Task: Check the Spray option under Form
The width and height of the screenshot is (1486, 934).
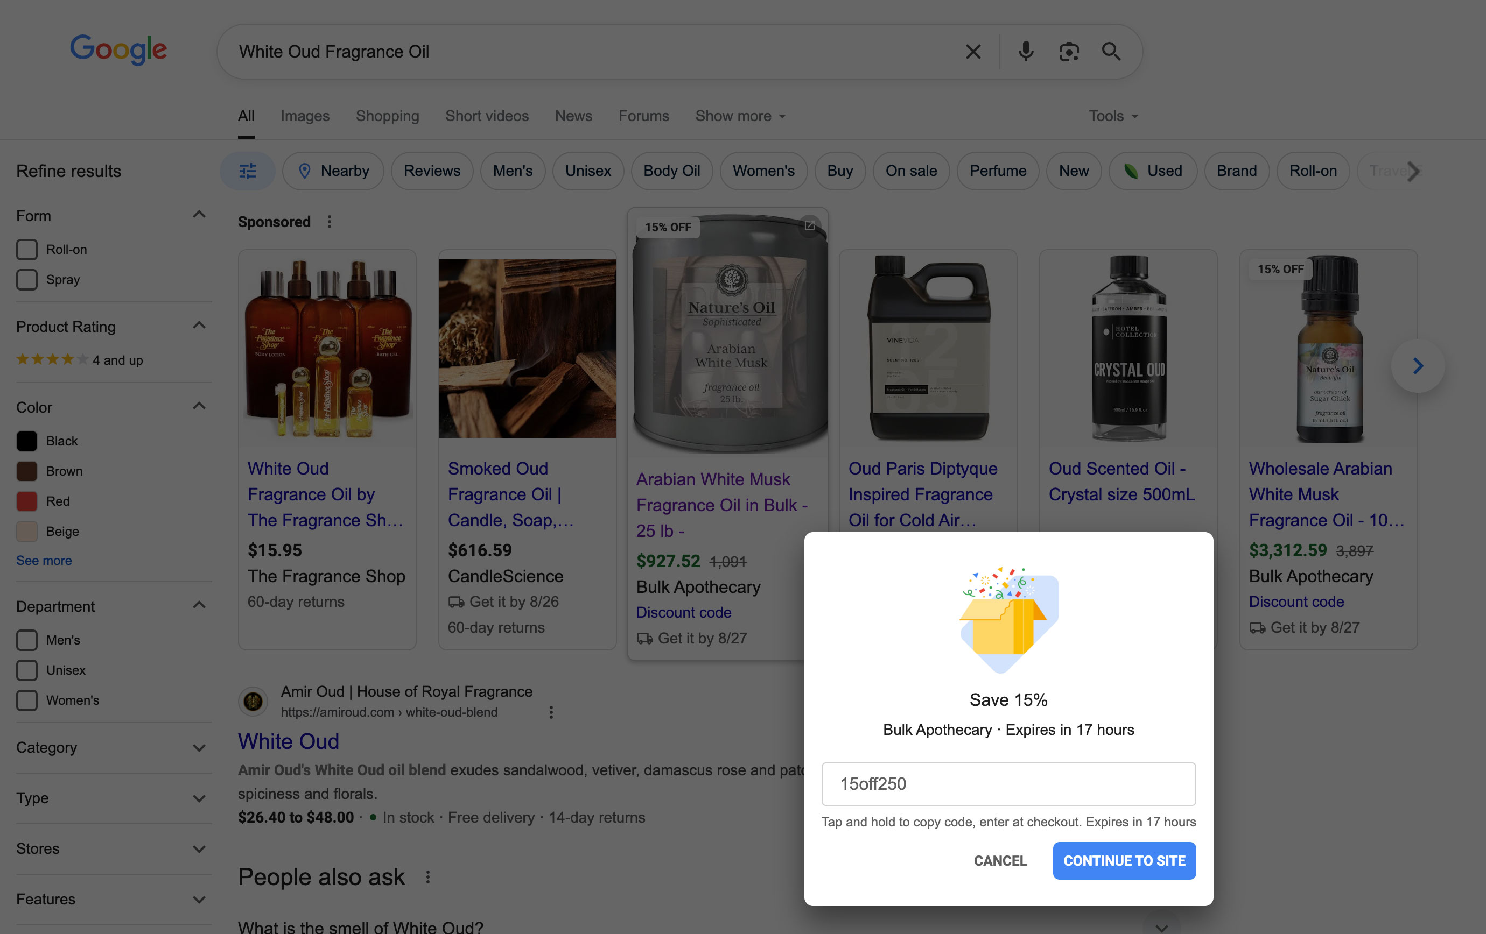Action: [26, 279]
